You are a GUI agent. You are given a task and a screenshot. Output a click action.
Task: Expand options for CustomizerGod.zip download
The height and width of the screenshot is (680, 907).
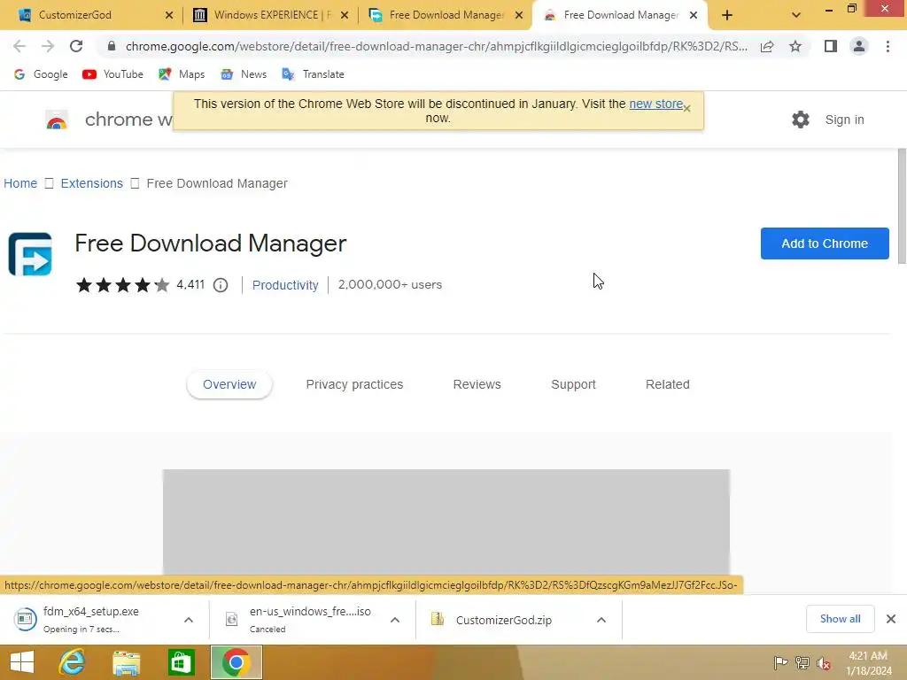tap(601, 620)
